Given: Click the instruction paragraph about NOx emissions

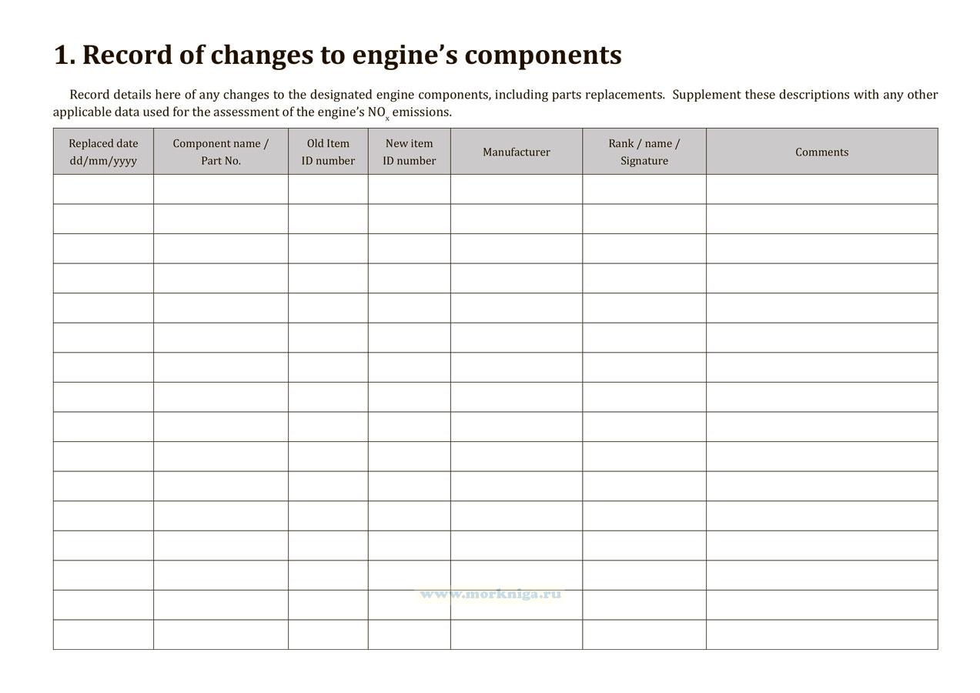Looking at the screenshot, I should click(495, 103).
